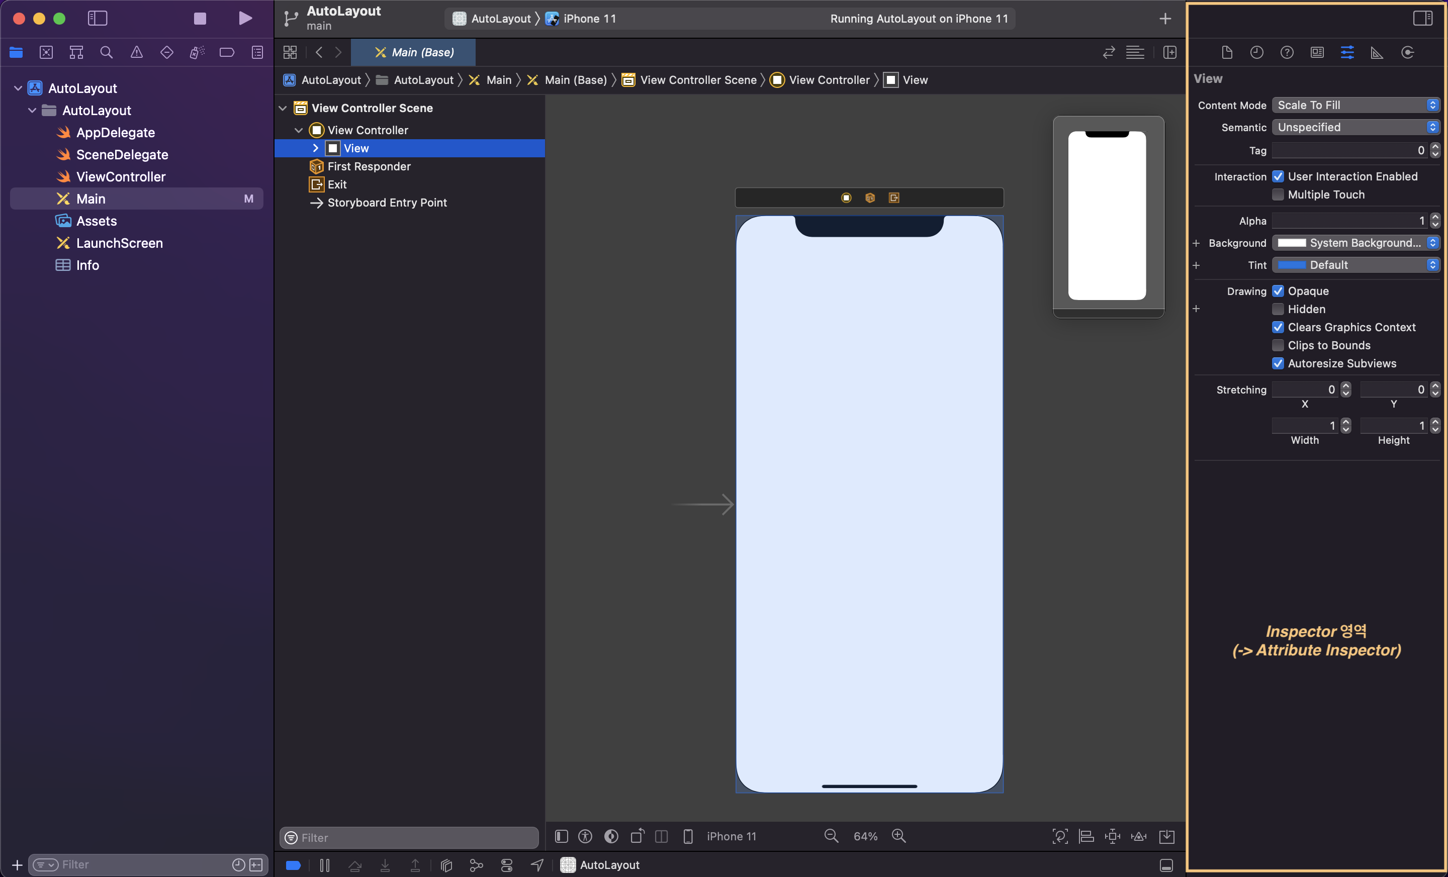Open Find navigator magnifier icon
1448x877 pixels.
[107, 52]
